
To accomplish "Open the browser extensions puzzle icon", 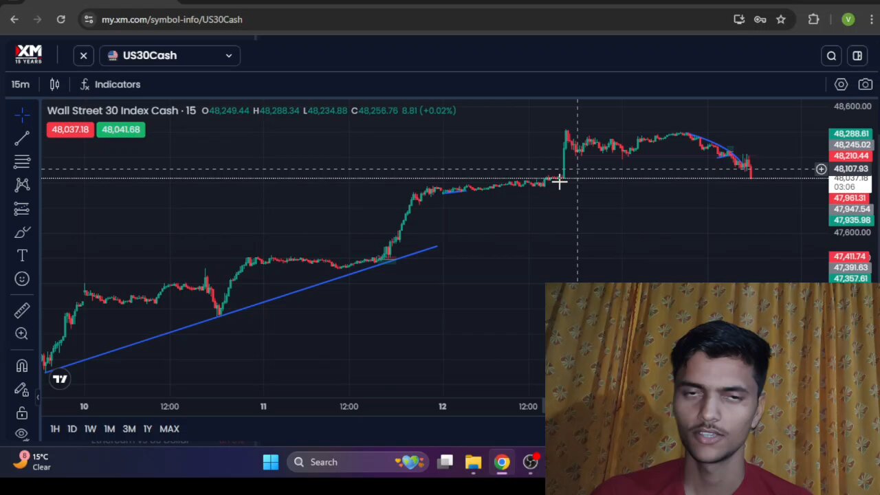I will click(813, 19).
